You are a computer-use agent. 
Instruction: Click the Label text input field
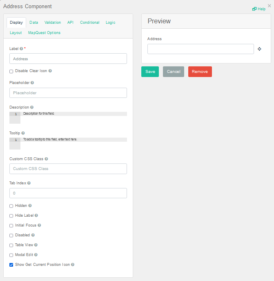(68, 59)
